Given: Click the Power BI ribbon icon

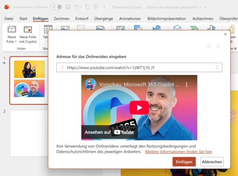Looking at the screenshot, I should (x=232, y=29).
